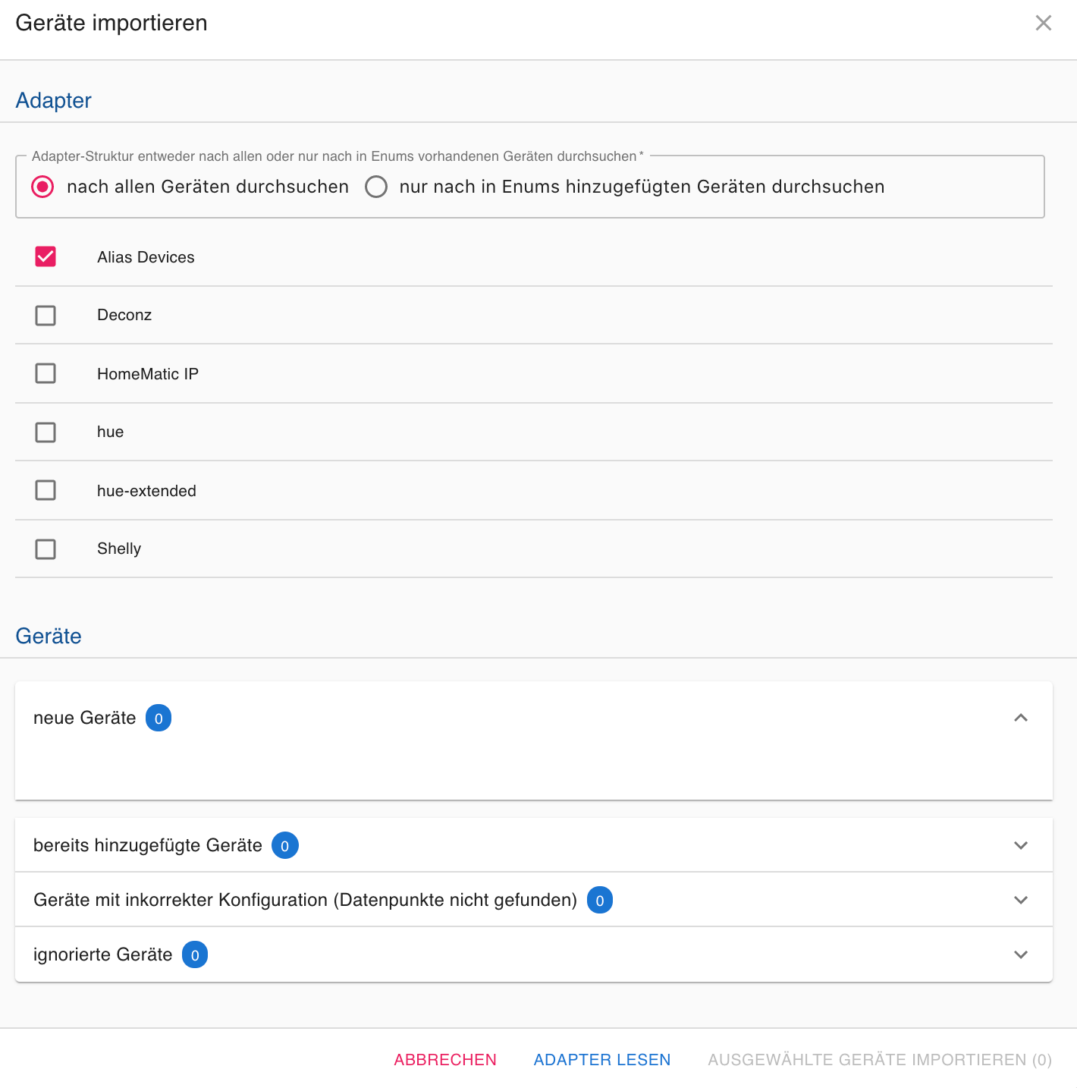Click the 'hue-extended' label text
This screenshot has height=1088, width=1077.
pos(146,491)
